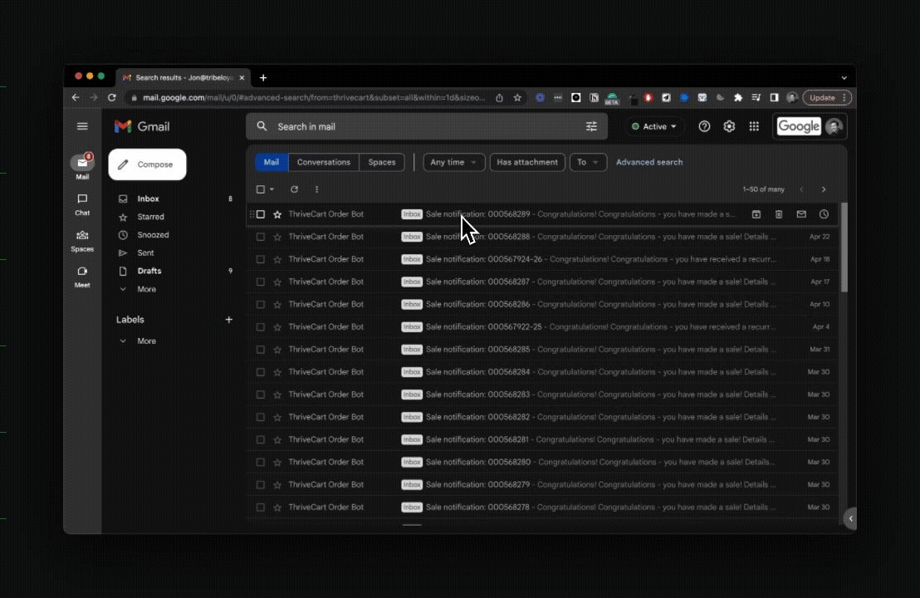Check the box for order 000568285
This screenshot has width=920, height=598.
click(261, 349)
